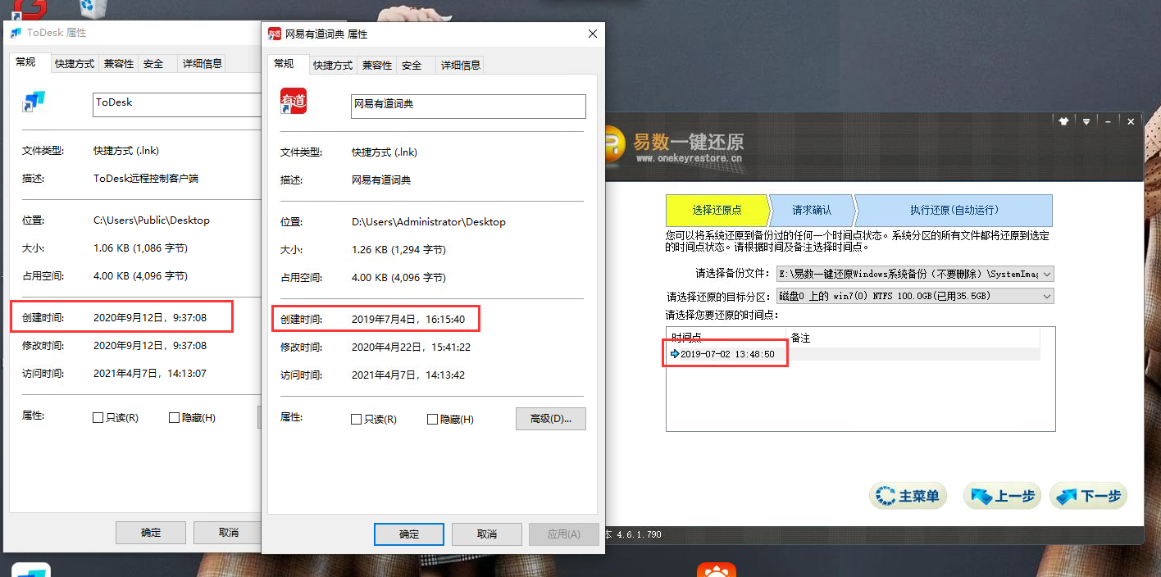Click the creation time 2019年7月4日, 16:15:40

408,319
